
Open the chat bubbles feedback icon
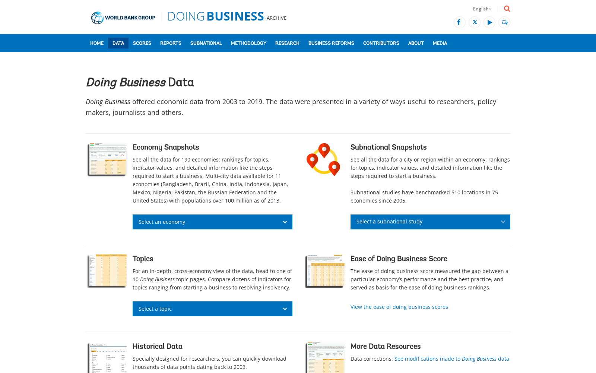pos(504,22)
